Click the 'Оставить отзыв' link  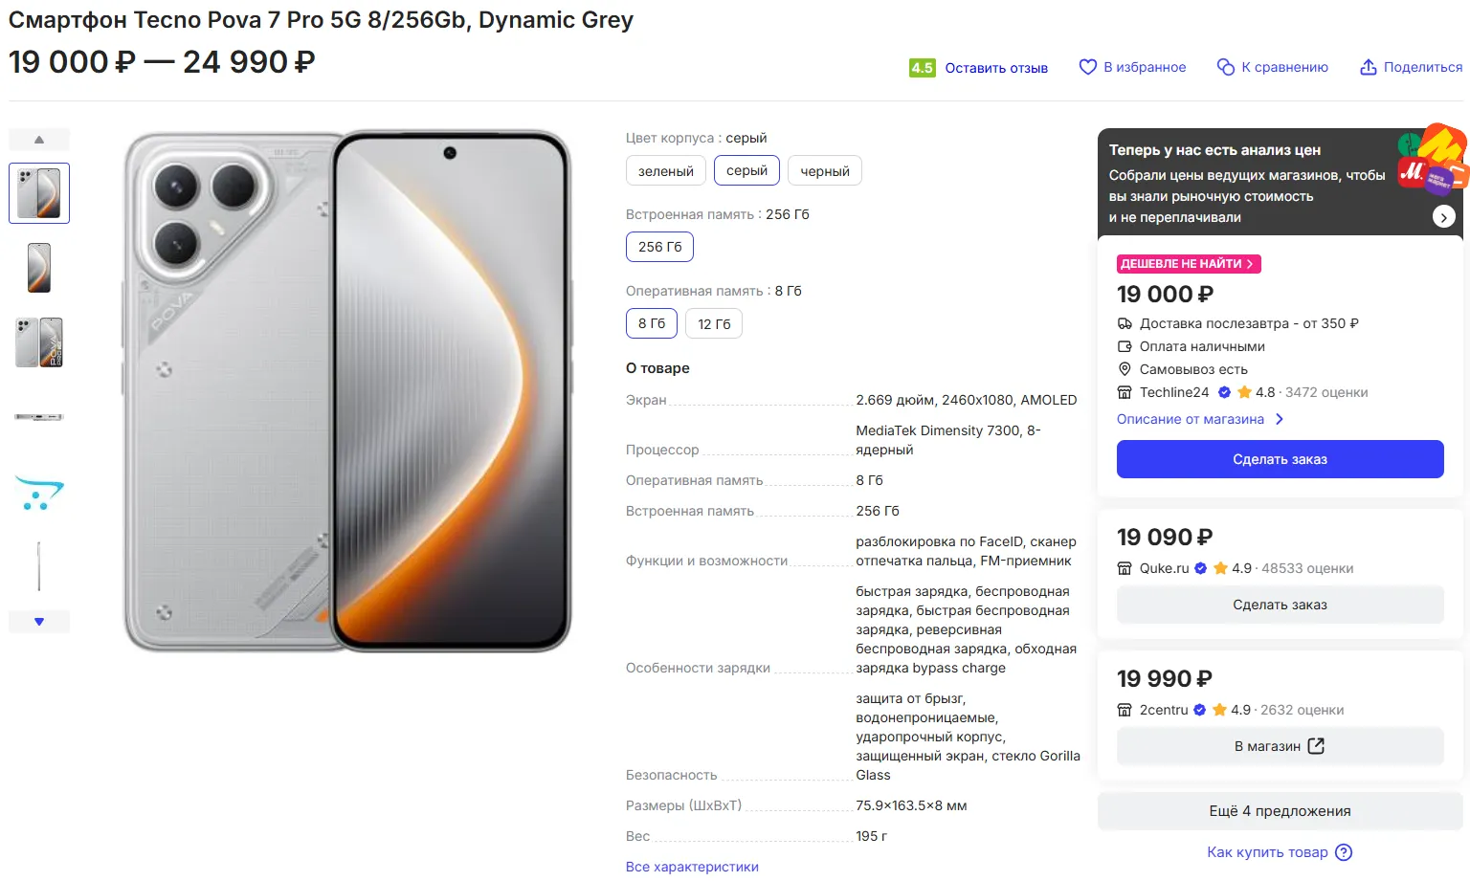[x=996, y=68]
